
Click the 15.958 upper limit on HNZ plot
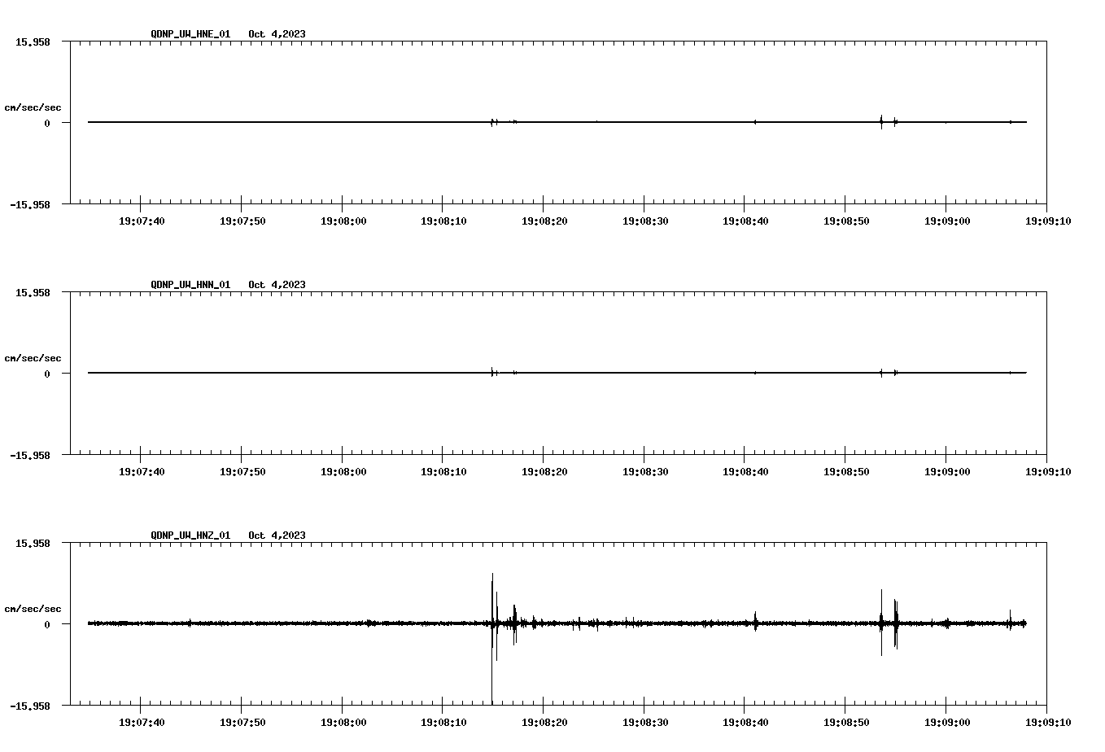point(33,543)
